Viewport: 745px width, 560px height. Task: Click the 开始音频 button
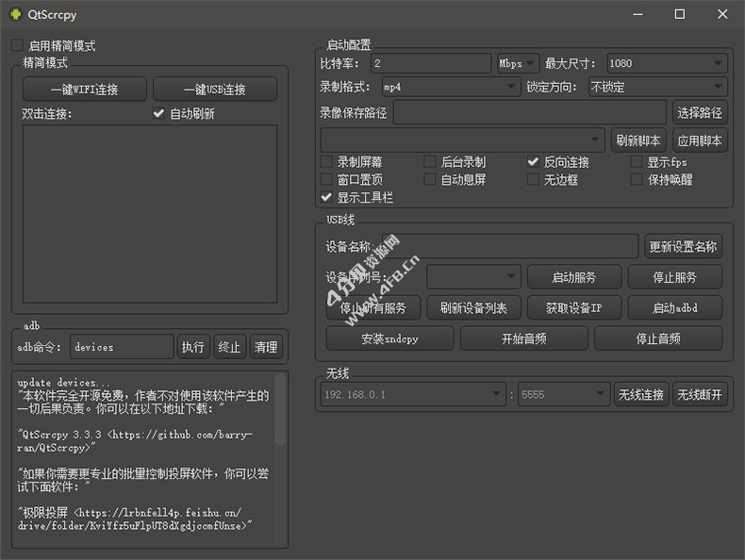click(x=524, y=338)
